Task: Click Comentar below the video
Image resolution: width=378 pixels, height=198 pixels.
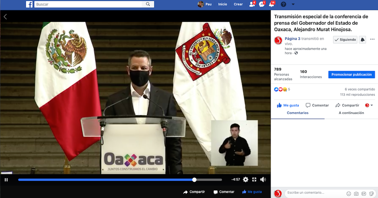Action: click(224, 192)
